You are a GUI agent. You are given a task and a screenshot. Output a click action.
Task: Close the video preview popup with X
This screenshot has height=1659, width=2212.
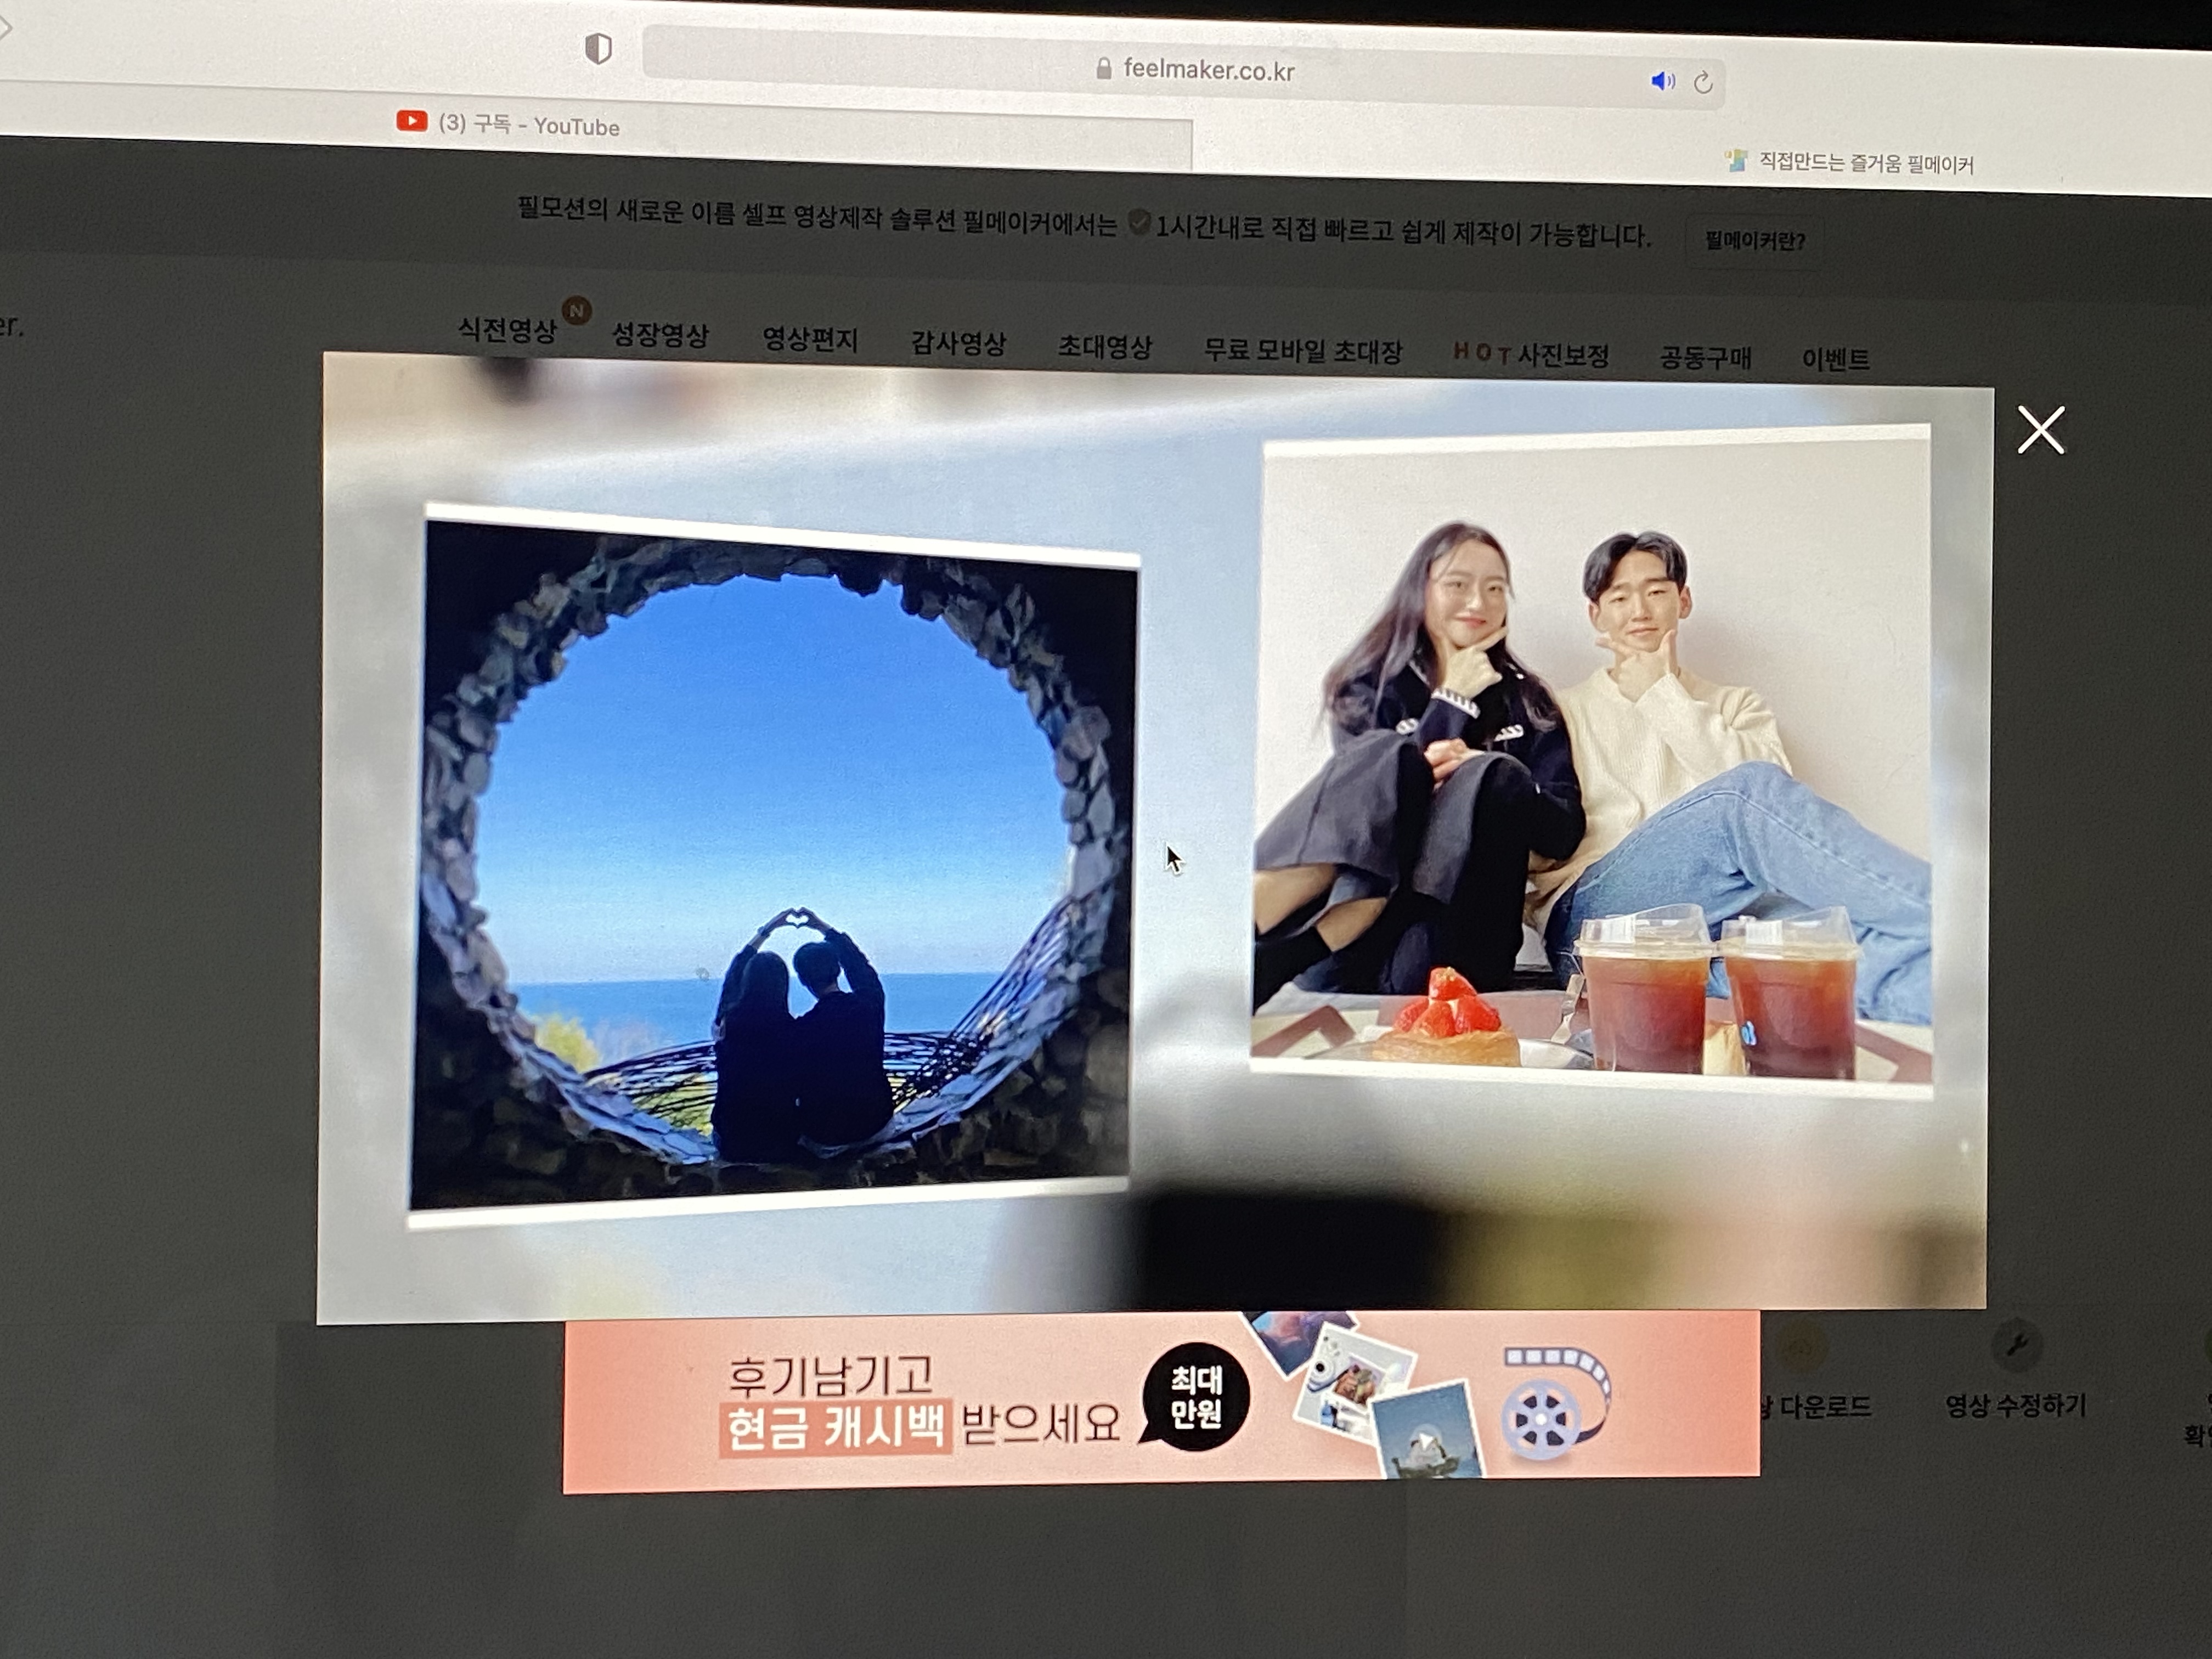point(2041,430)
